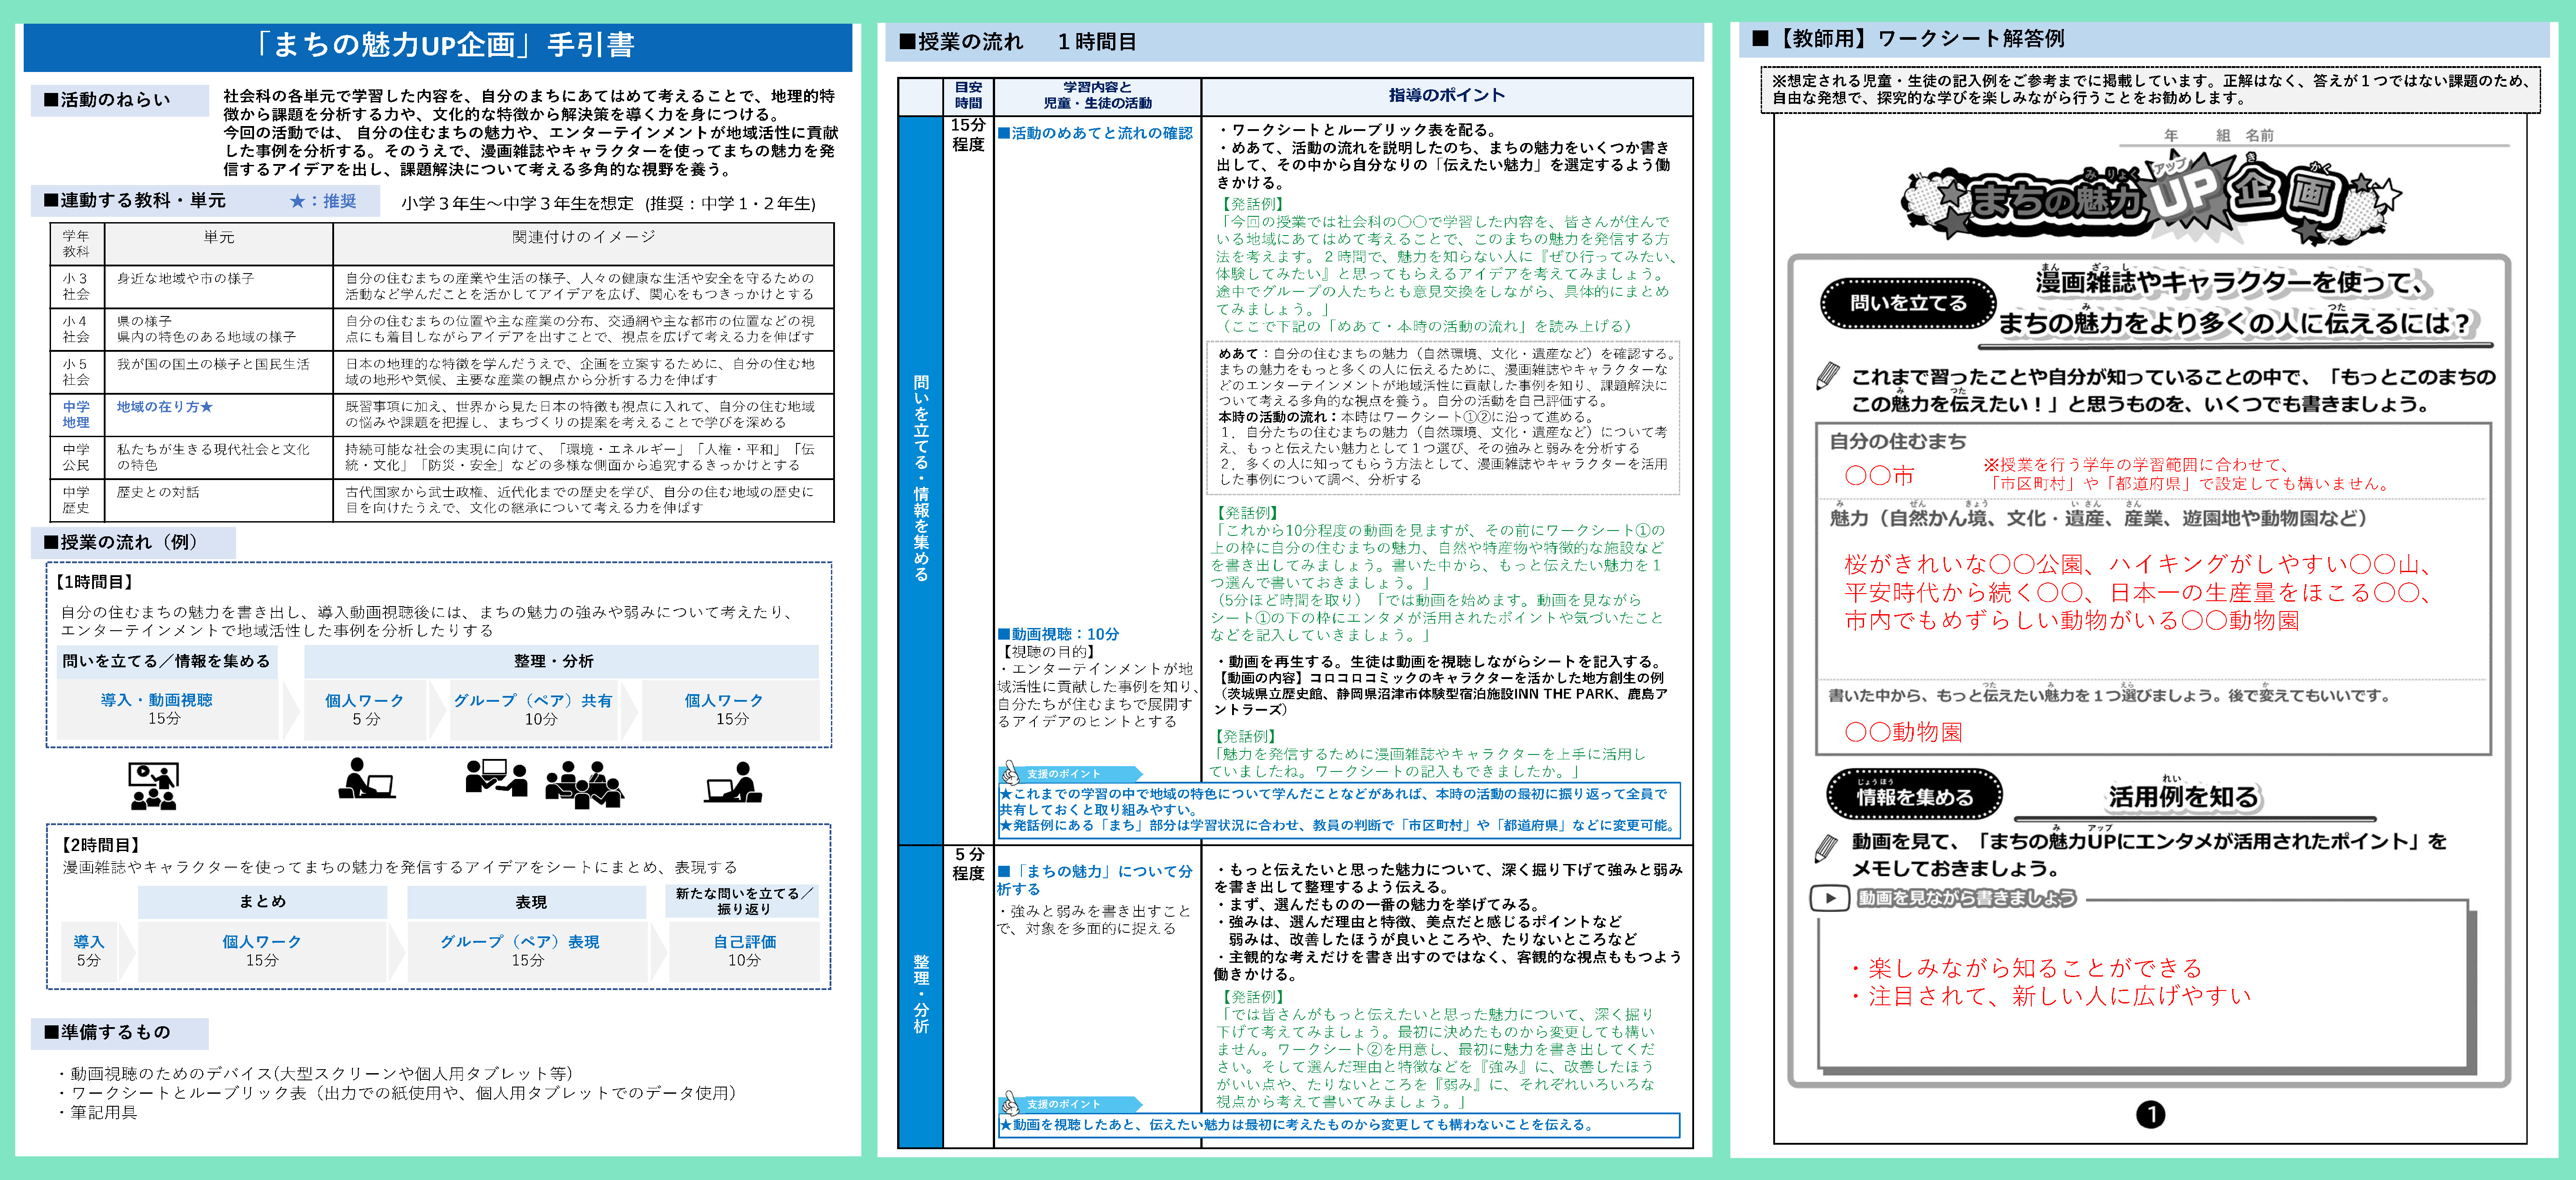Click the 筆記用具 list item
The height and width of the screenshot is (1180, 2576).
(98, 1112)
